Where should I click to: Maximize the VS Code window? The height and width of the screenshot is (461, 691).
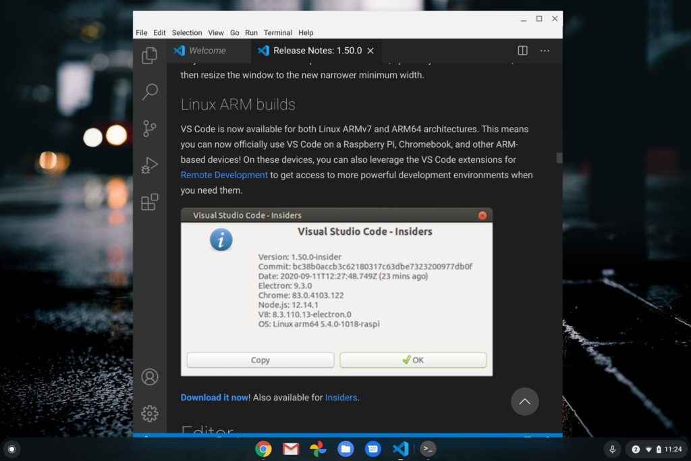coord(539,18)
